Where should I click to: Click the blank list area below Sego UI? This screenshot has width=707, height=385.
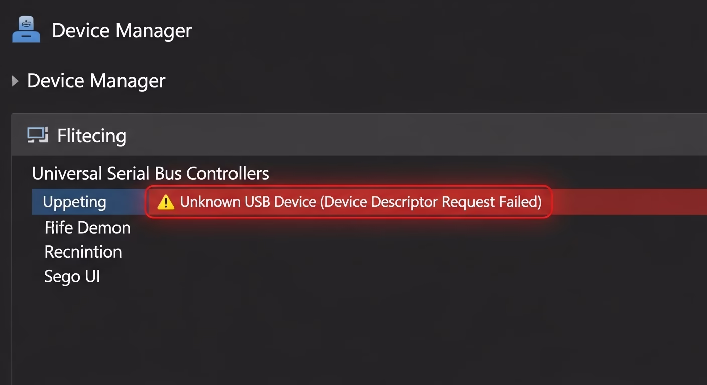pyautogui.click(x=301, y=331)
